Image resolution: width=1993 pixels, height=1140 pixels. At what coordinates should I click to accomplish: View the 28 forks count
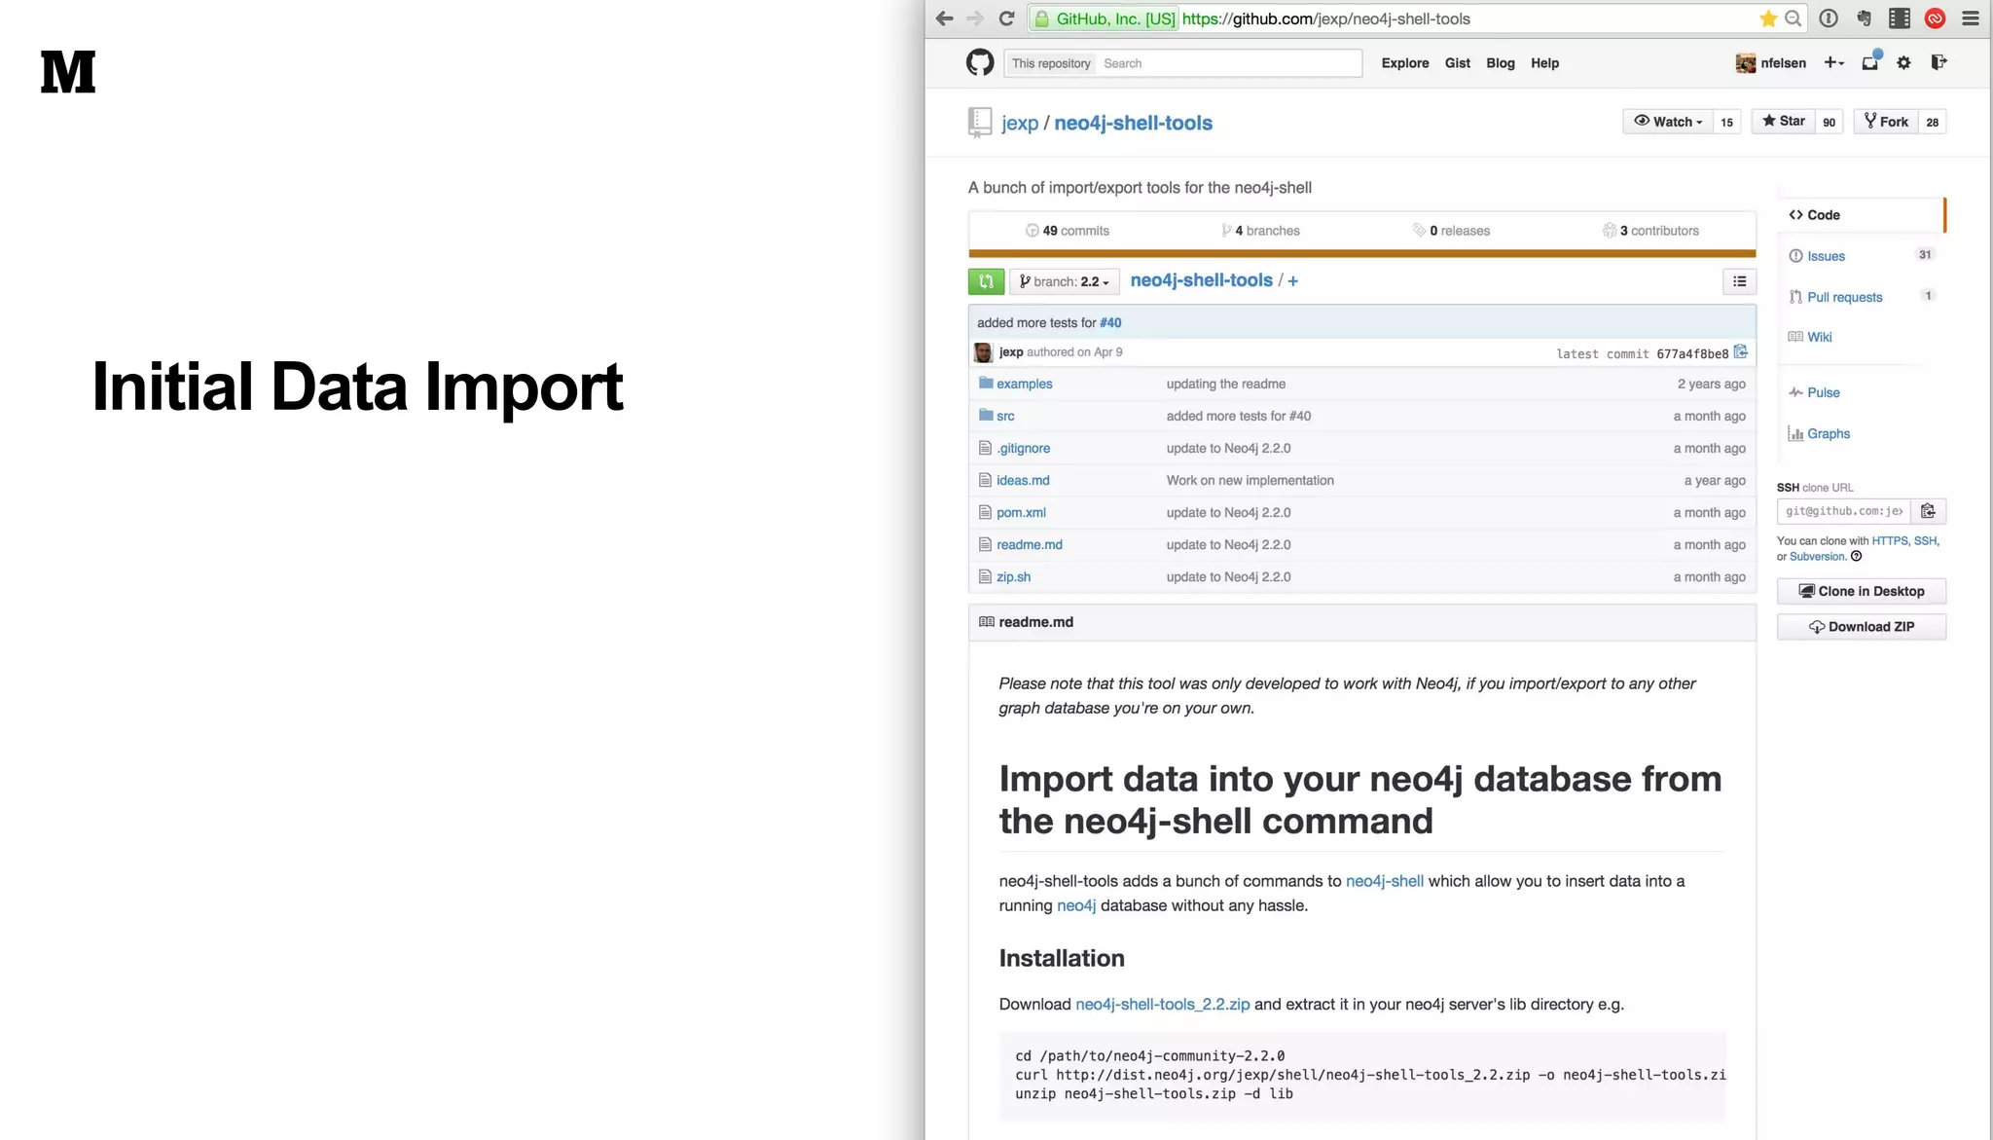[1932, 122]
